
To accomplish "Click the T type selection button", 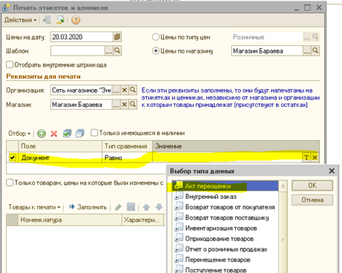I will pos(306,157).
